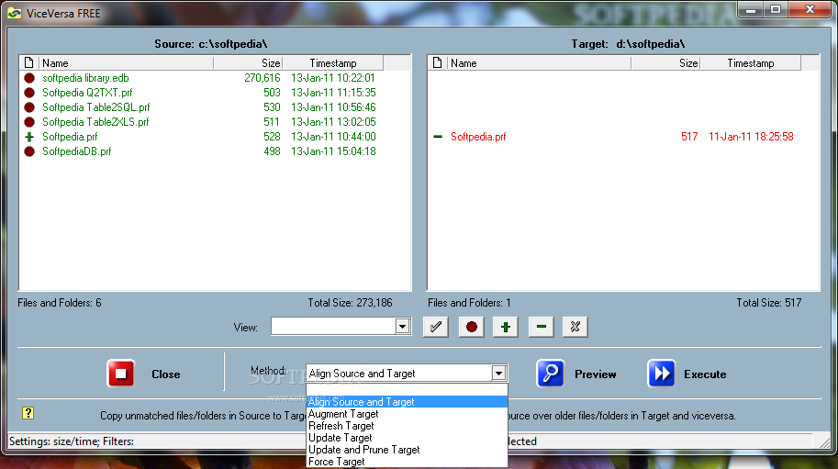Close ViceVersa FREE with the title bar X
The width and height of the screenshot is (838, 469).
point(810,9)
